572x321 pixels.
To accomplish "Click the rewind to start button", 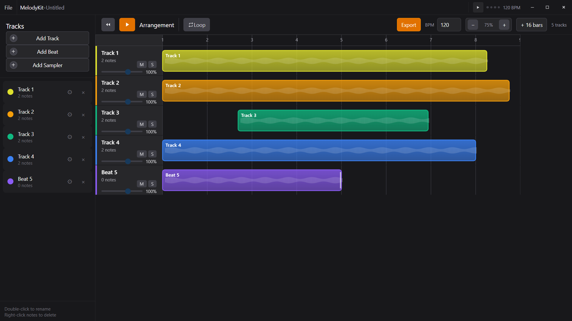I will [108, 25].
